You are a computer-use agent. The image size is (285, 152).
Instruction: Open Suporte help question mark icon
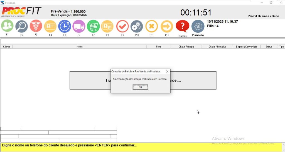(x=183, y=26)
